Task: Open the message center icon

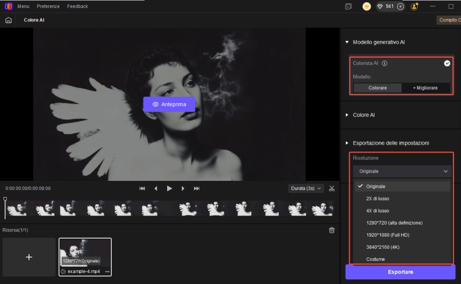Action: (348, 6)
